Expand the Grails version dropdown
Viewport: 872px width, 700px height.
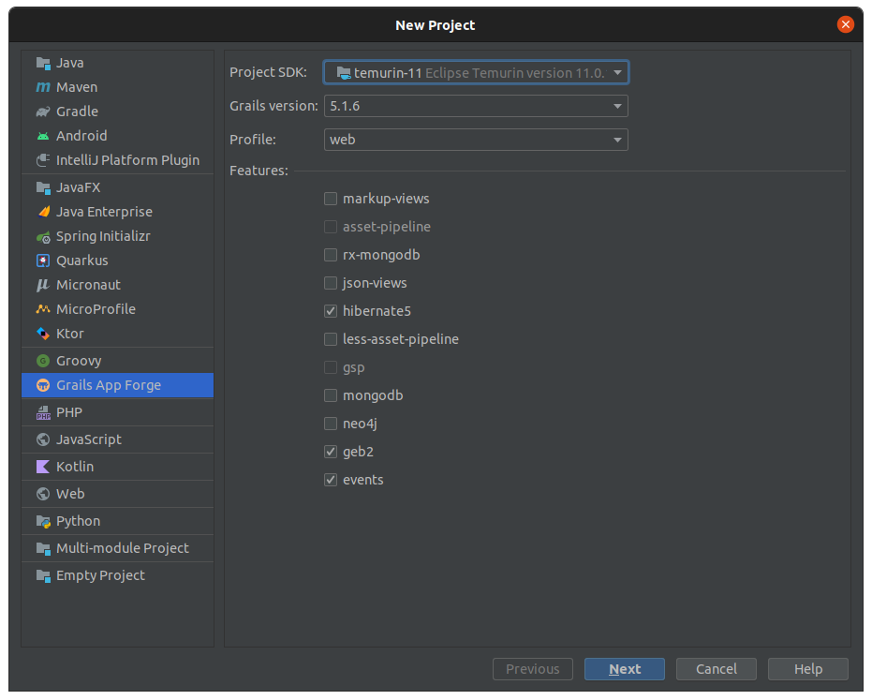click(476, 106)
